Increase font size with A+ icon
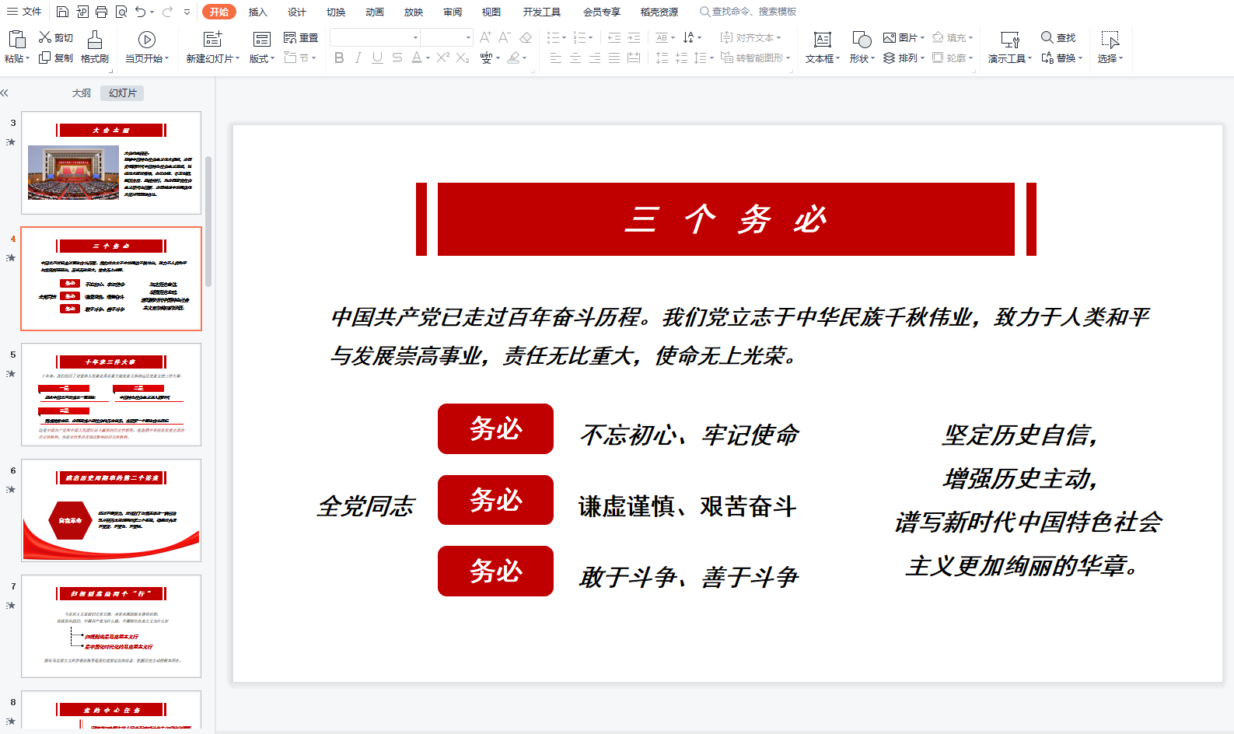This screenshot has height=734, width=1234. tap(485, 37)
